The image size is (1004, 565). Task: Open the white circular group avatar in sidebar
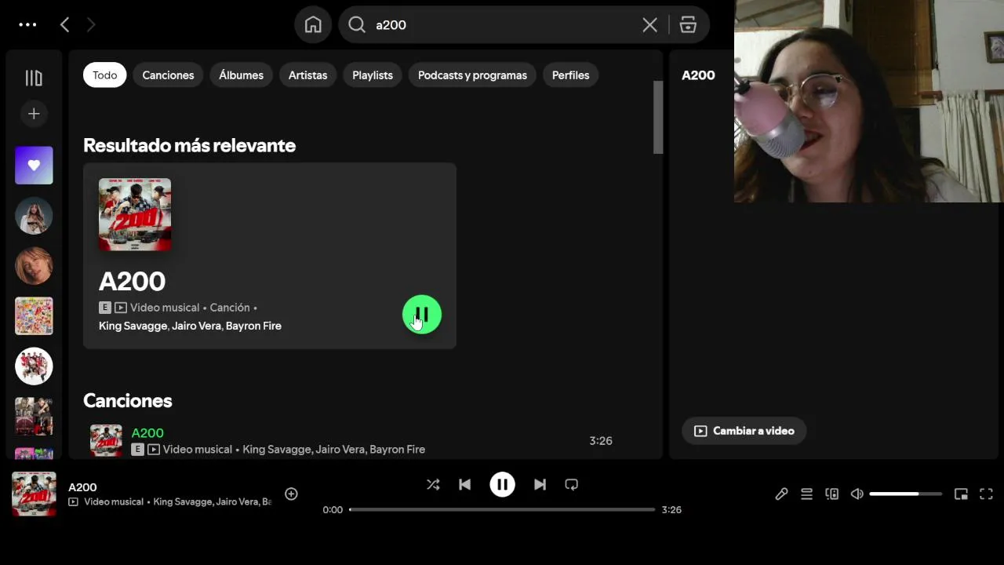pos(34,366)
